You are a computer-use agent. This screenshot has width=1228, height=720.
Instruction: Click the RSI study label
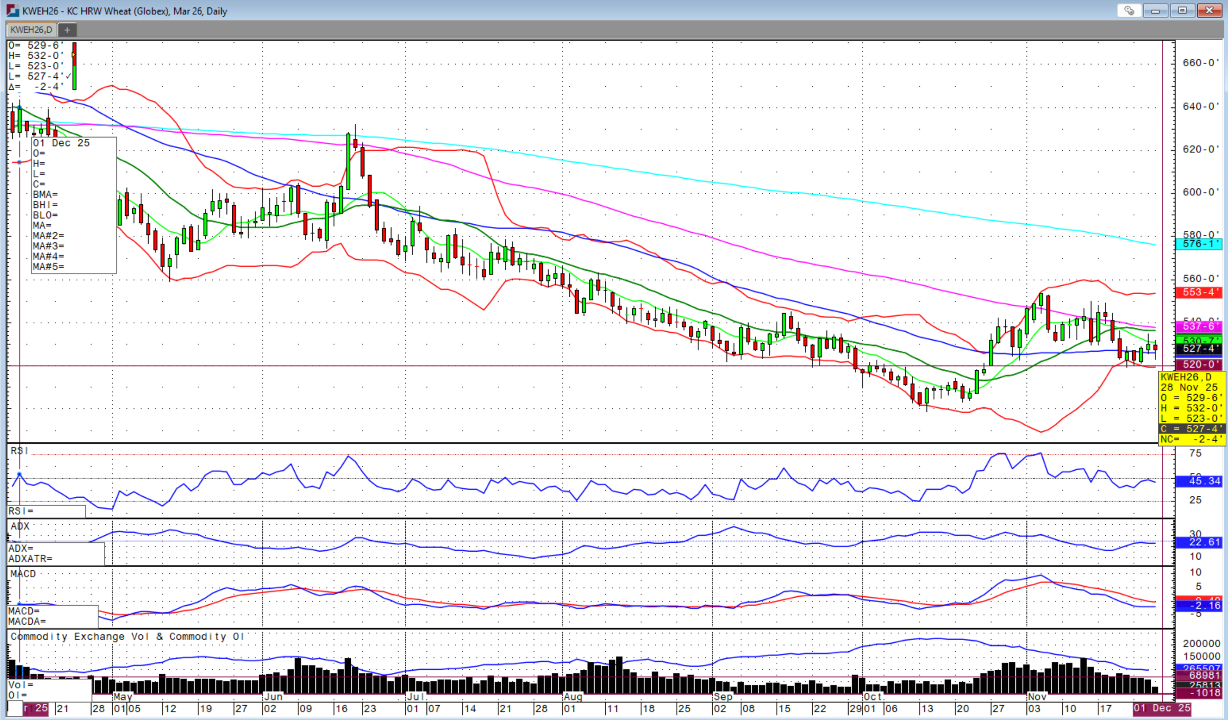(x=19, y=451)
